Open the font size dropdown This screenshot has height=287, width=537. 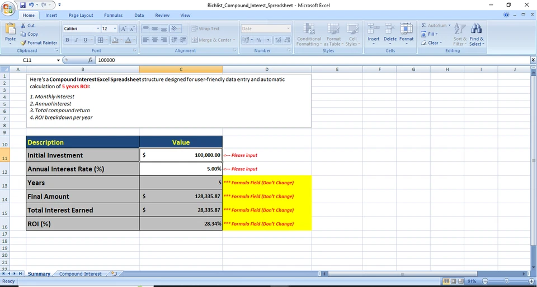(115, 28)
